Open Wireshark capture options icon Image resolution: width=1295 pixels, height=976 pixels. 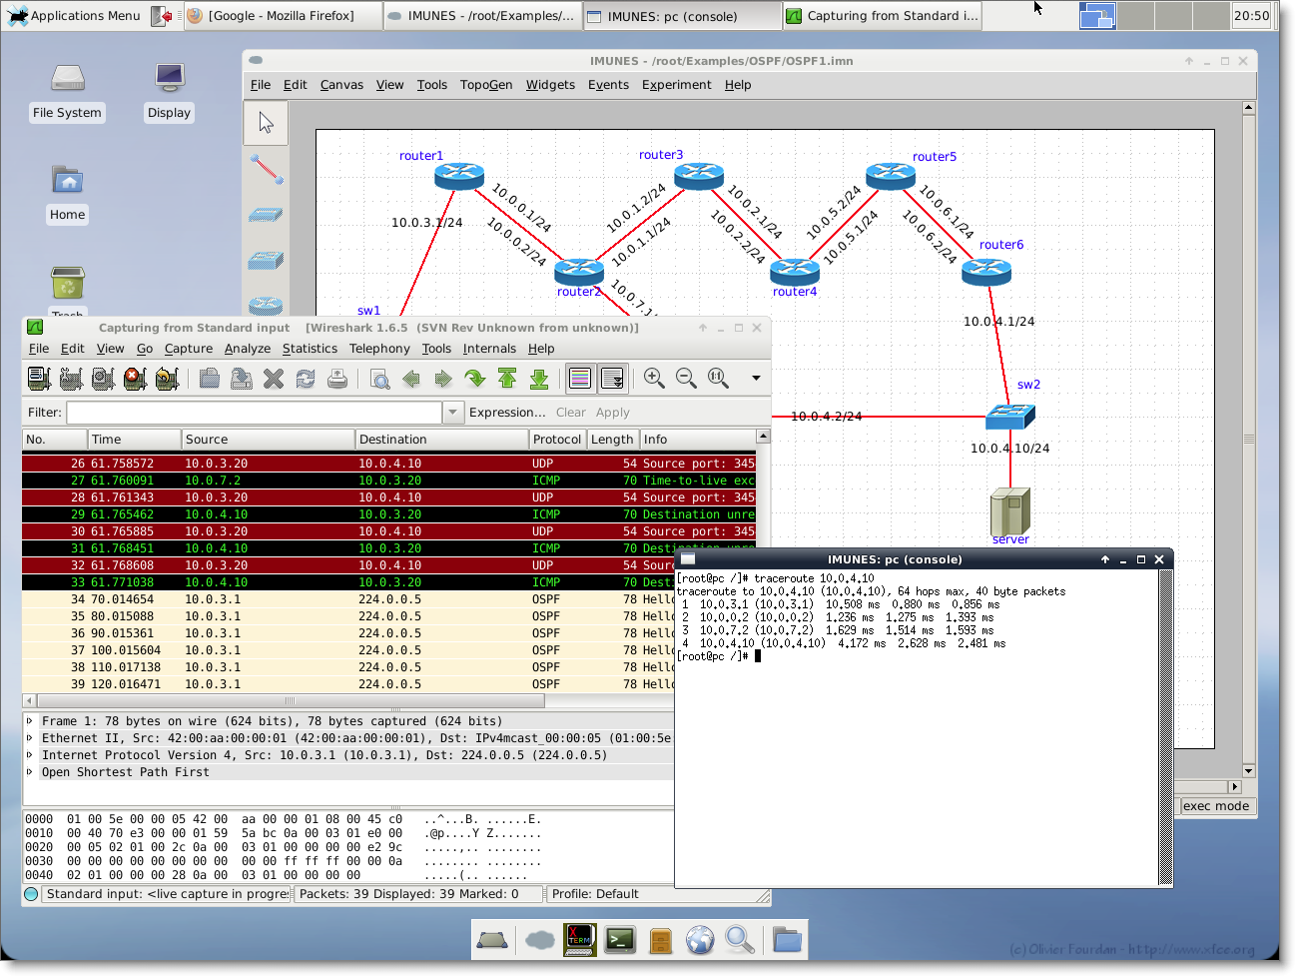71,379
